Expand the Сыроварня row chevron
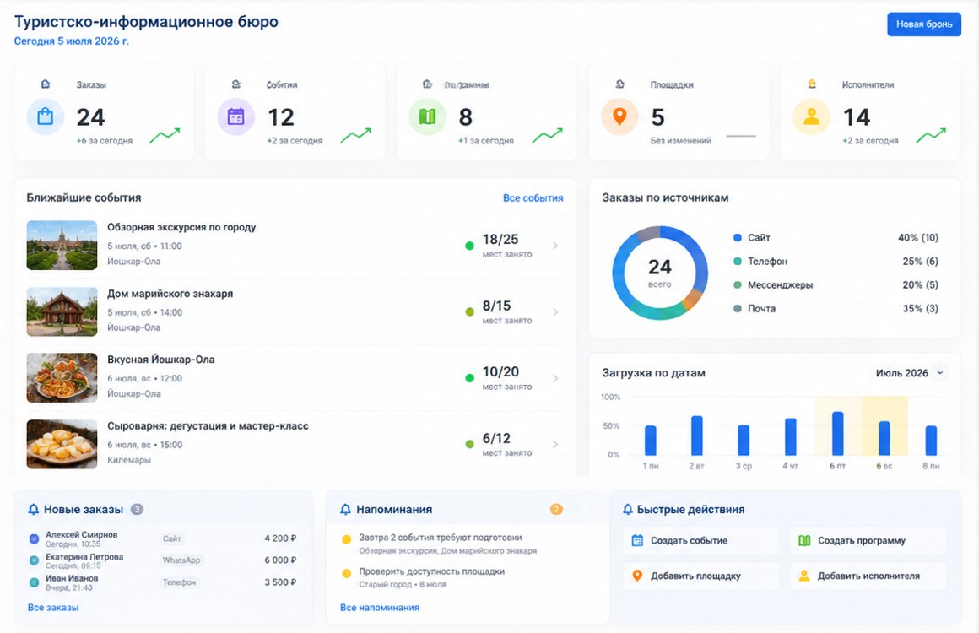 555,445
